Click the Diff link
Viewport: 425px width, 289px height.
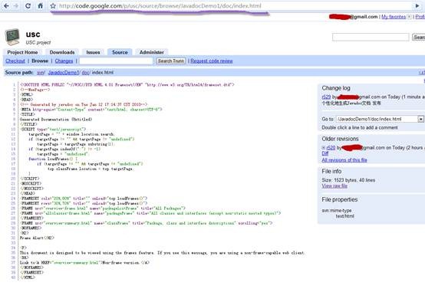[x=325, y=153]
